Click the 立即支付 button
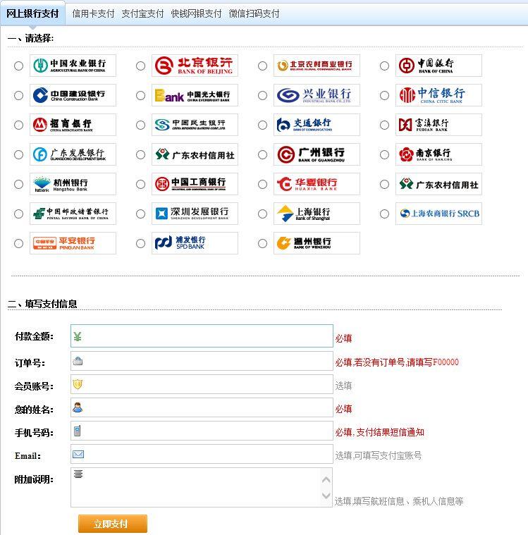This screenshot has height=535, width=528. click(113, 524)
